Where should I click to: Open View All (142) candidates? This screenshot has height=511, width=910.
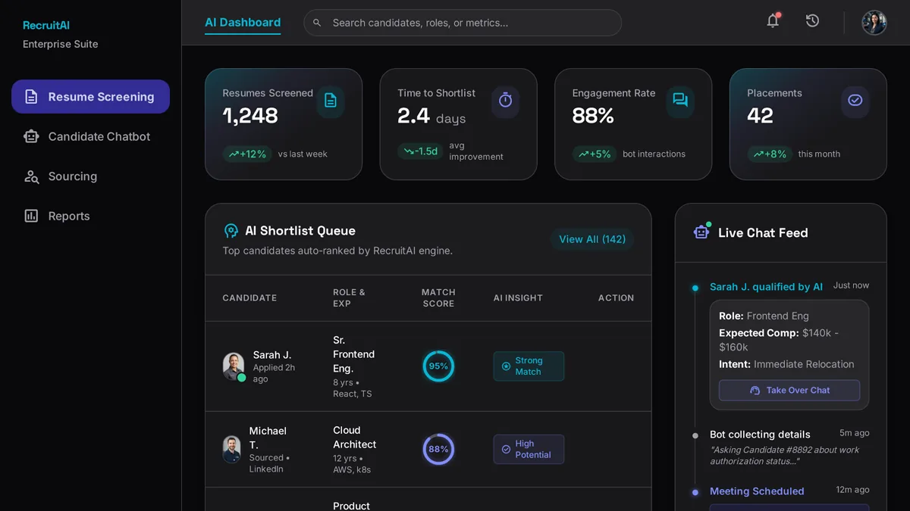tap(592, 239)
